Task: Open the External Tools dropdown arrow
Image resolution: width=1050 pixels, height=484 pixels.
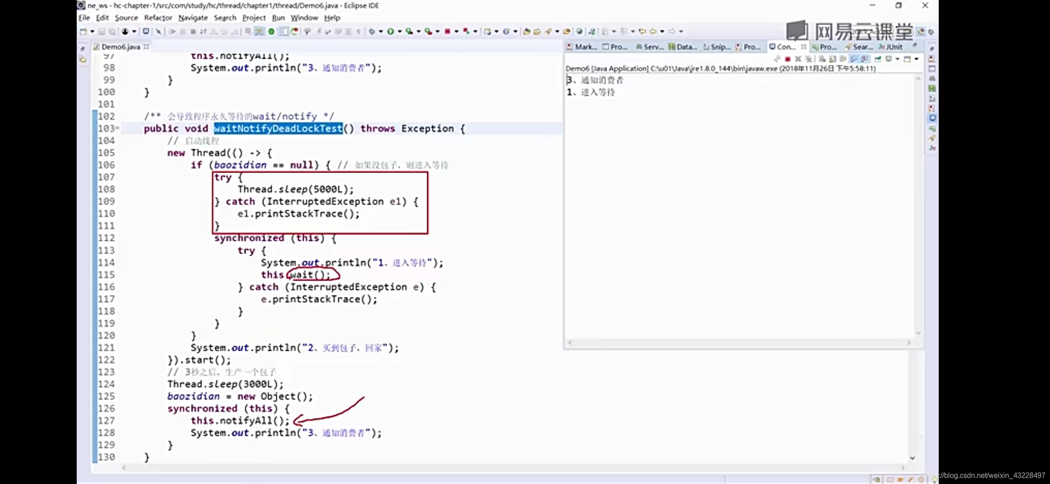Action: 437,31
